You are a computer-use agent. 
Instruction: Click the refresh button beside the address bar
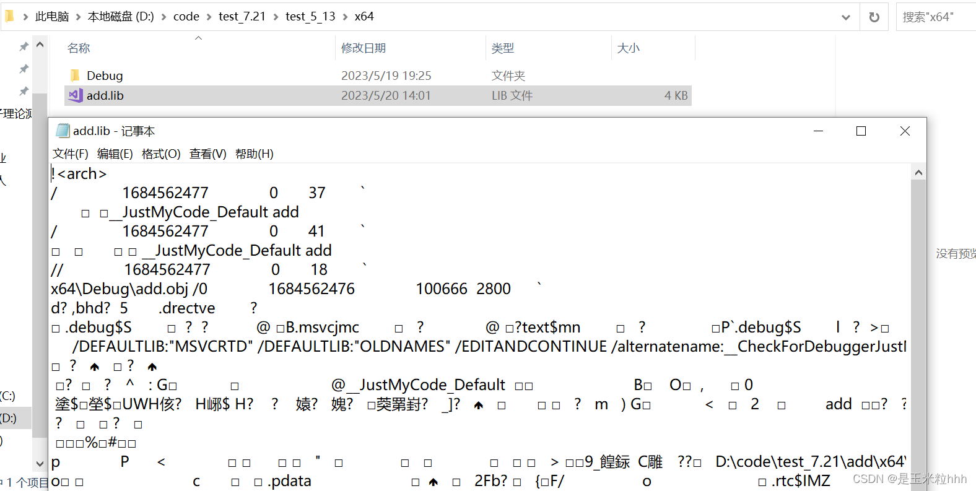[874, 17]
